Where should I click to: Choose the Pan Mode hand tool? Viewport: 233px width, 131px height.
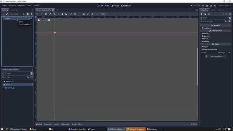(x=62, y=14)
